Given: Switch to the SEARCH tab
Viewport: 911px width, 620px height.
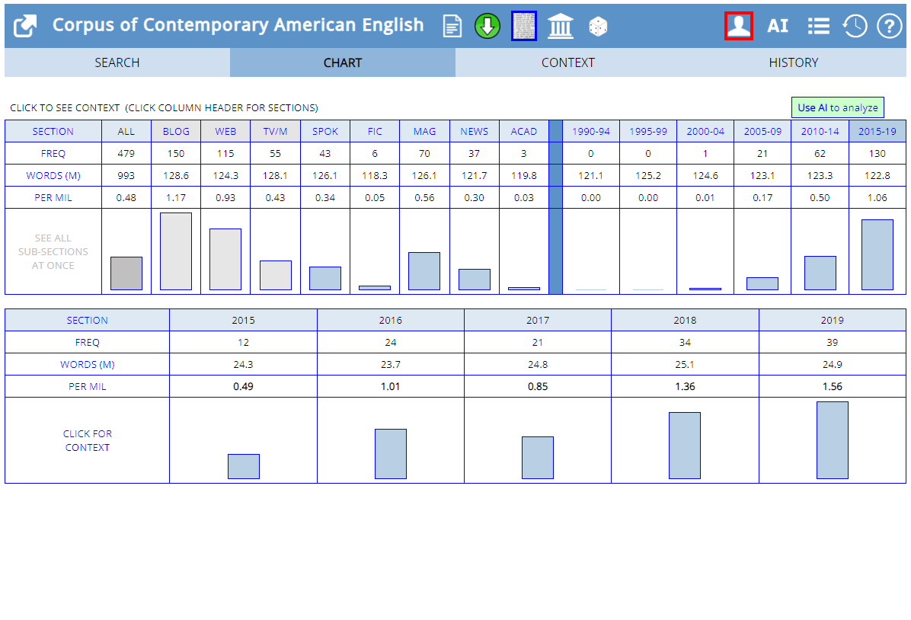Looking at the screenshot, I should (x=117, y=62).
